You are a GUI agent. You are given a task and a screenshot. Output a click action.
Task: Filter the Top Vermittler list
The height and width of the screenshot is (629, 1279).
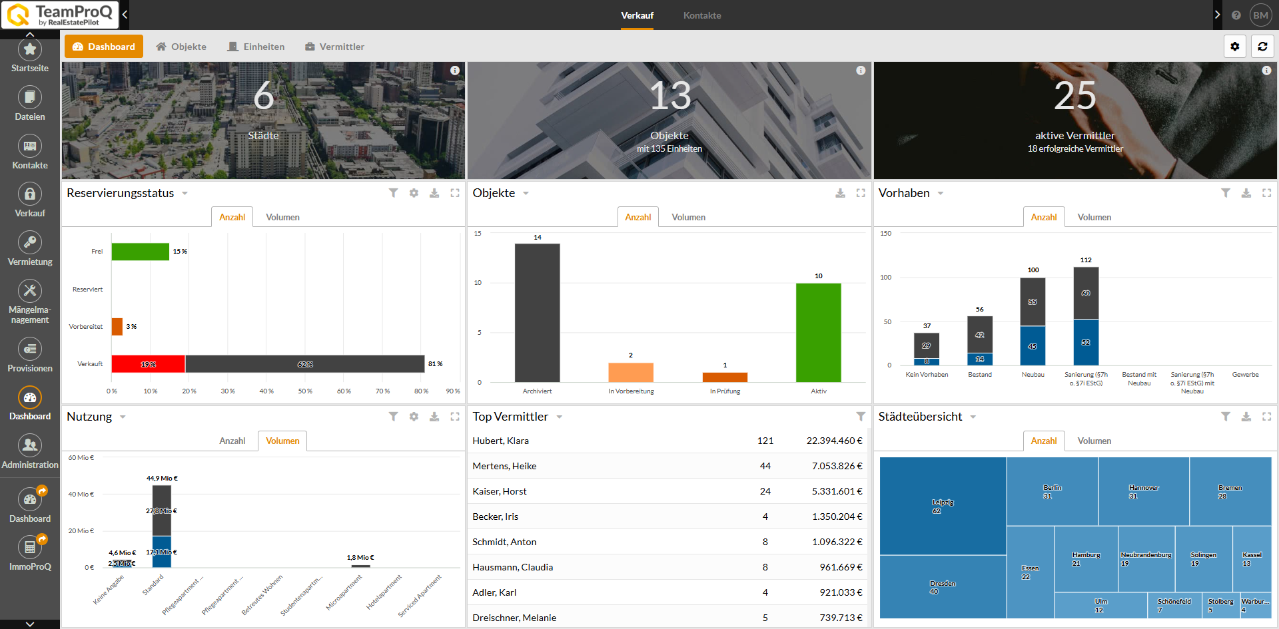(x=861, y=417)
